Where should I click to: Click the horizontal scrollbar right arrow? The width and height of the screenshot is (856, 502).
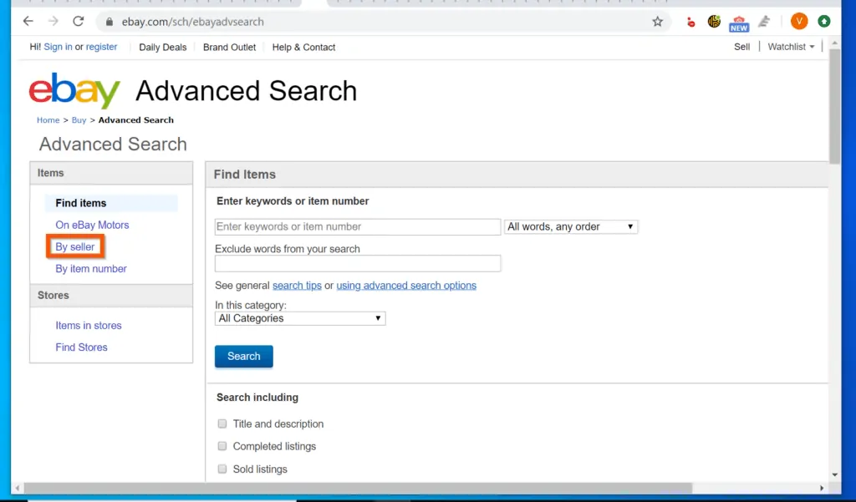click(x=822, y=488)
